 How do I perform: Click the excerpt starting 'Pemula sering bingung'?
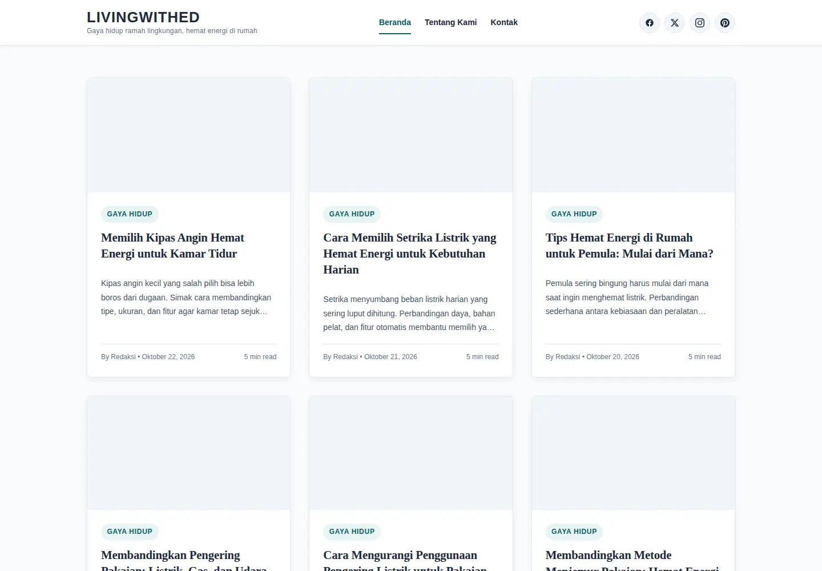click(627, 297)
